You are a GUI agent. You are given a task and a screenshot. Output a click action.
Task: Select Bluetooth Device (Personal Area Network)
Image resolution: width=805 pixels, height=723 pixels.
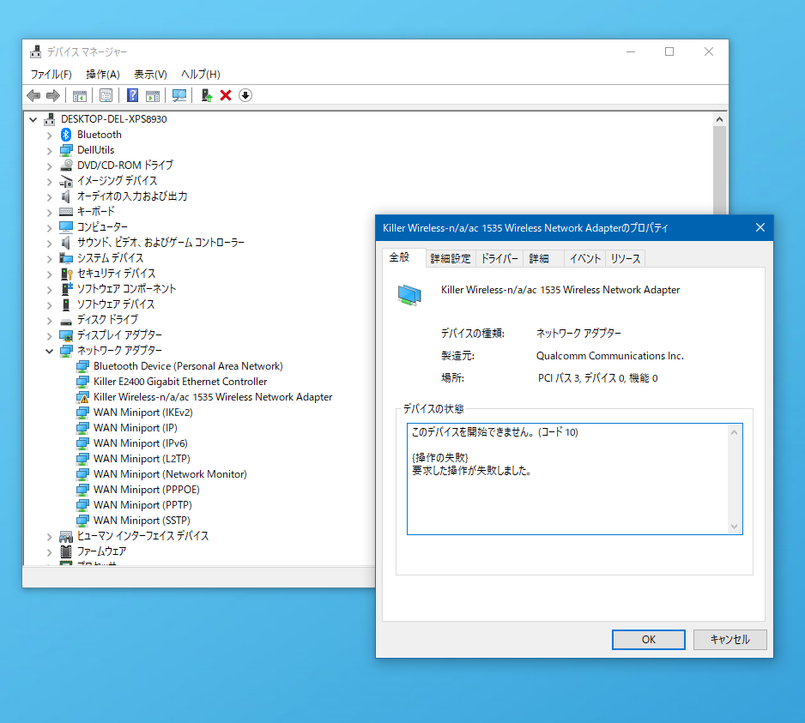coord(188,366)
